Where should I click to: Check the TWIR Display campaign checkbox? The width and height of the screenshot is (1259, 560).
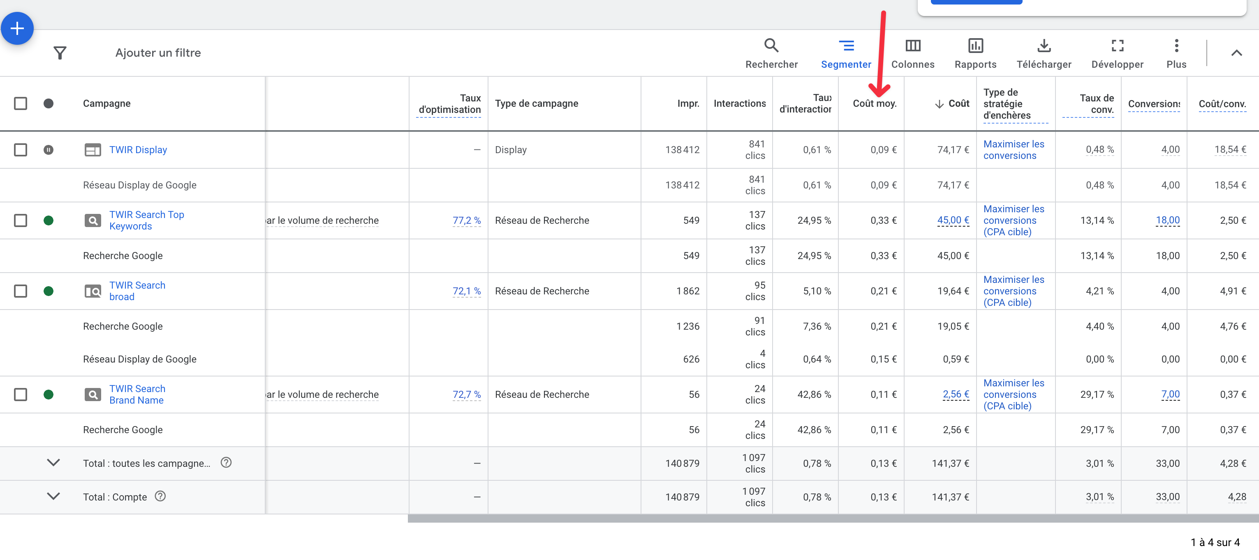coord(21,150)
